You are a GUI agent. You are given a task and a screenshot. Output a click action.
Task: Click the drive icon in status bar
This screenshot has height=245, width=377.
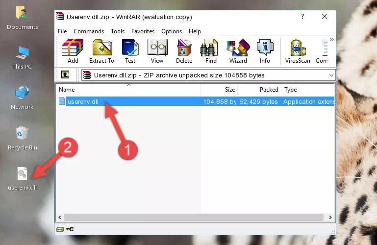(60, 229)
